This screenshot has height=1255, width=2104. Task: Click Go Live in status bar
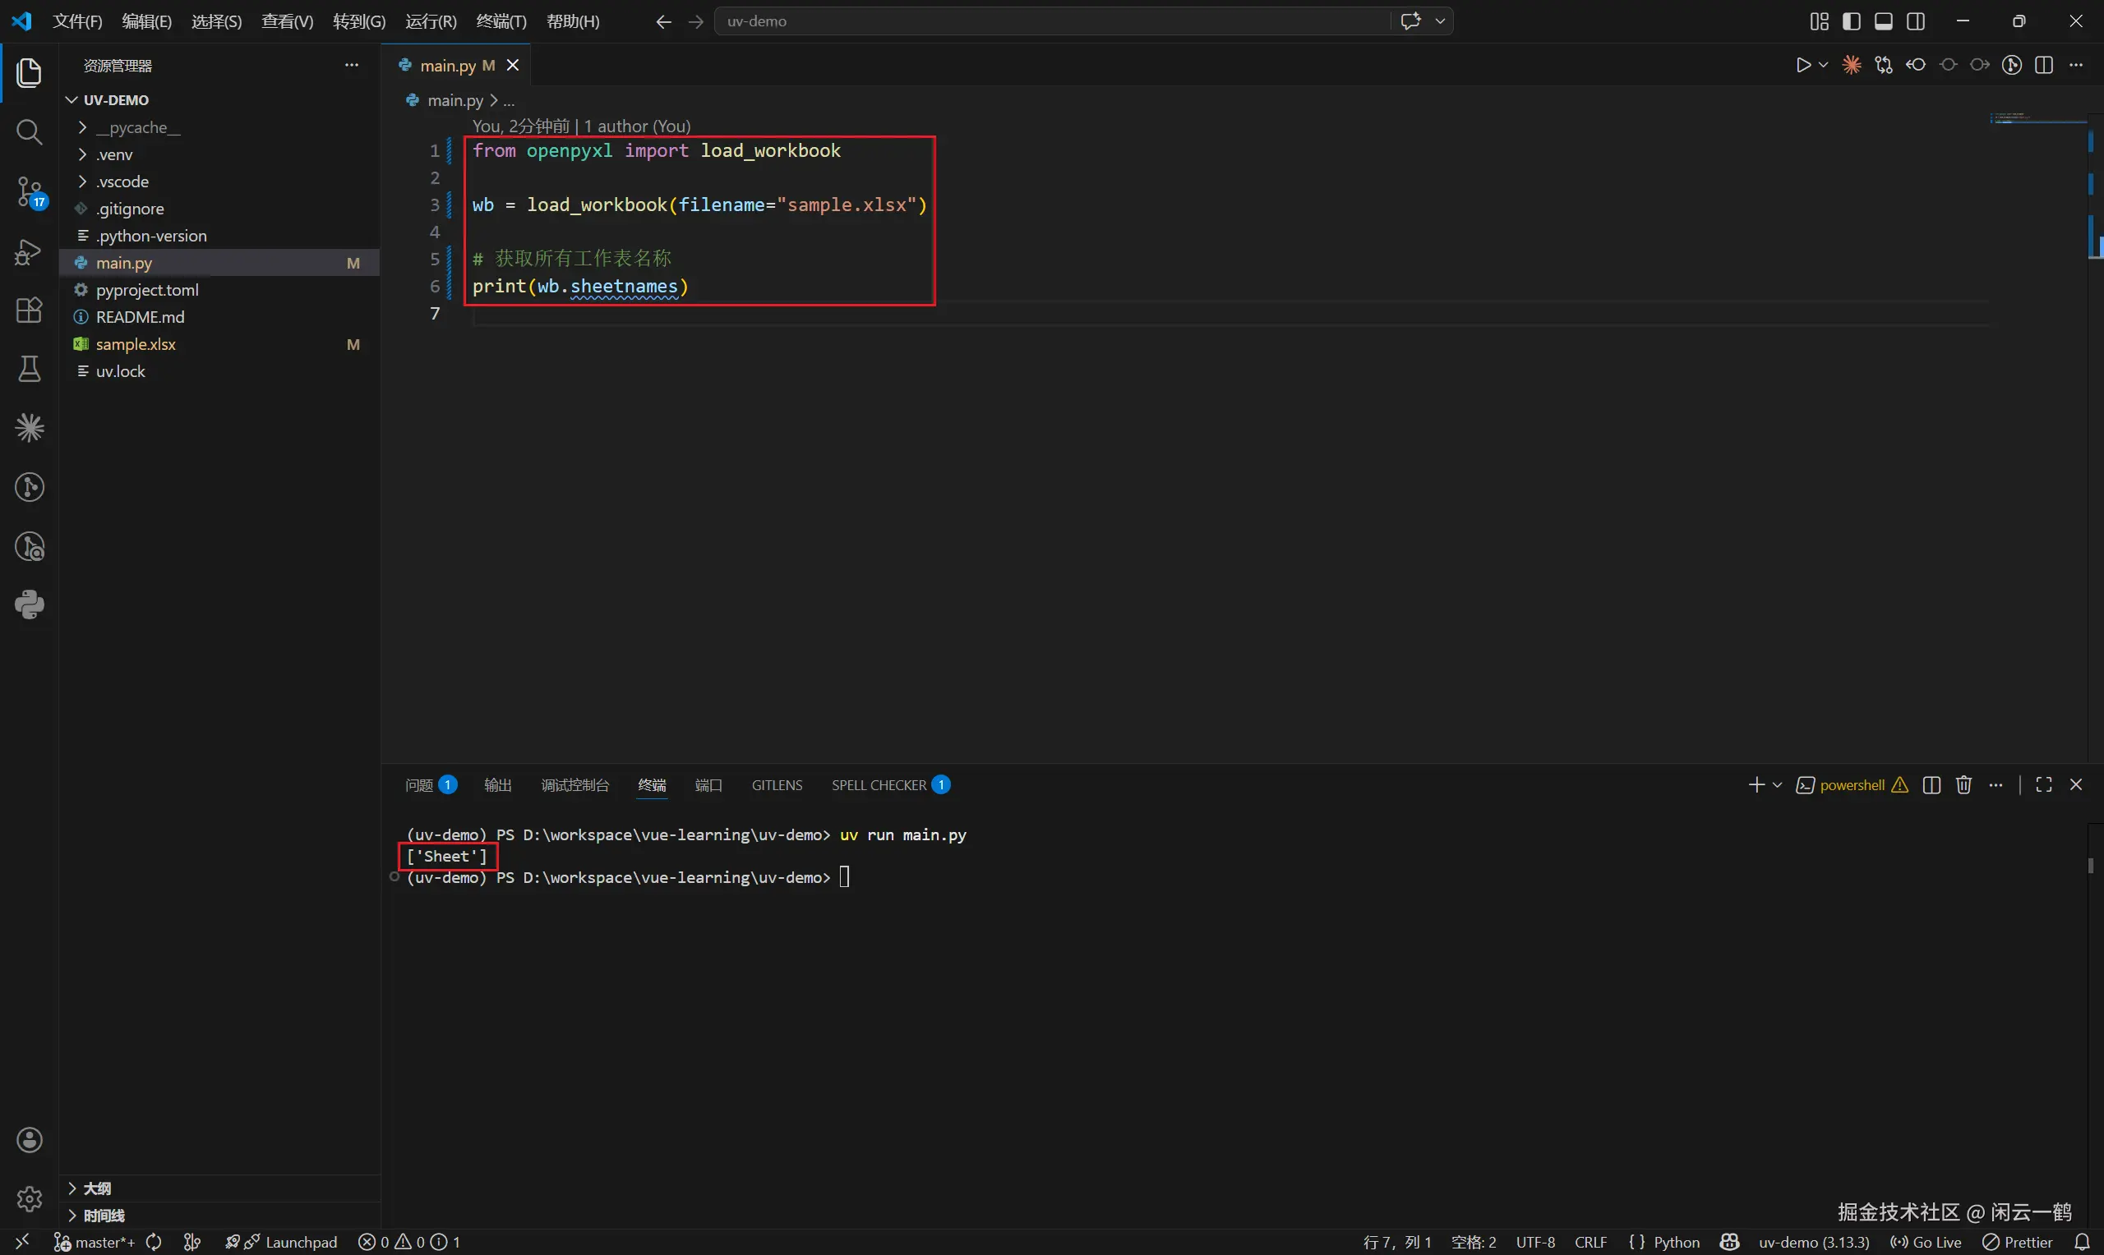coord(1926,1242)
